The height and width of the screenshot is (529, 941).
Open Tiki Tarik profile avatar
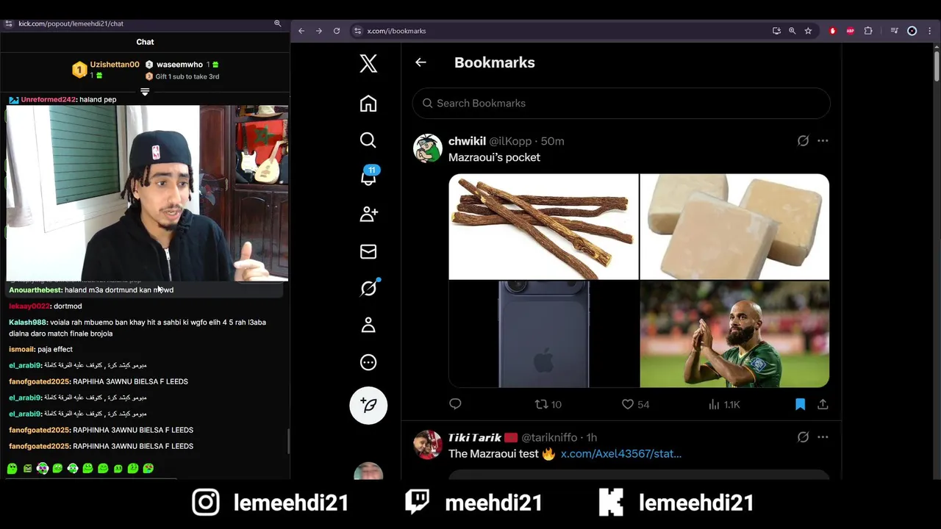(428, 445)
